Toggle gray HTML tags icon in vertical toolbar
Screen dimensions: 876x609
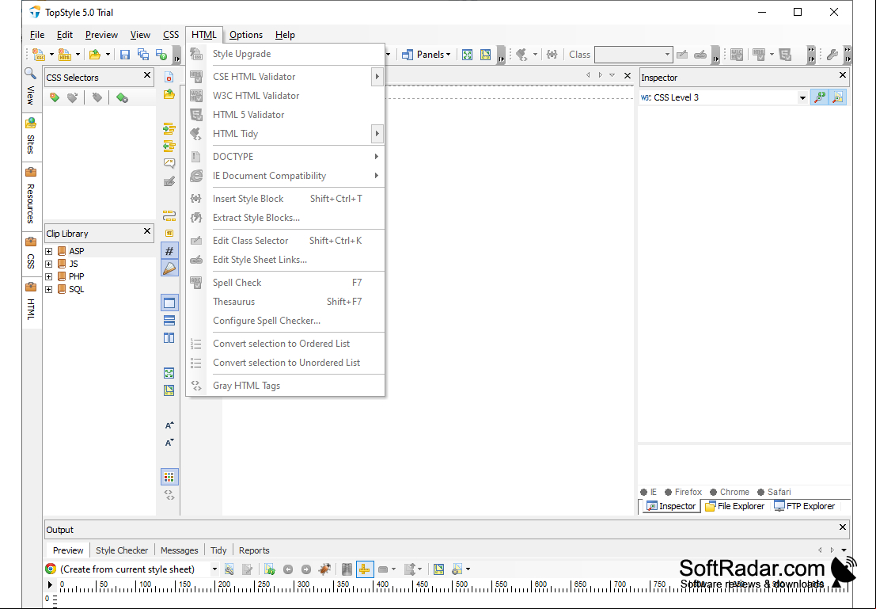[169, 495]
